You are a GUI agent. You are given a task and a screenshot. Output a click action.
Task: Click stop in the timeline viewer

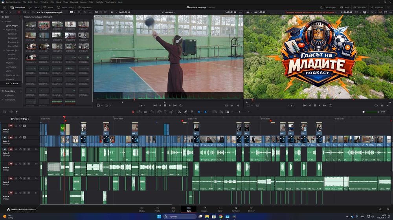click(x=314, y=105)
